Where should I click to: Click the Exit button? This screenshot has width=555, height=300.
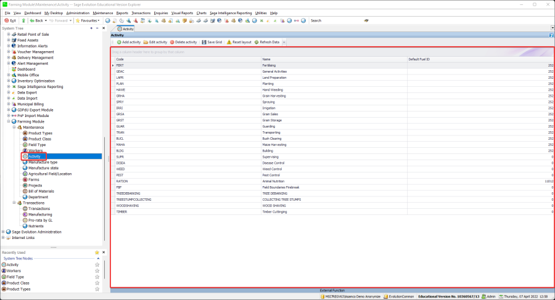pos(10,20)
